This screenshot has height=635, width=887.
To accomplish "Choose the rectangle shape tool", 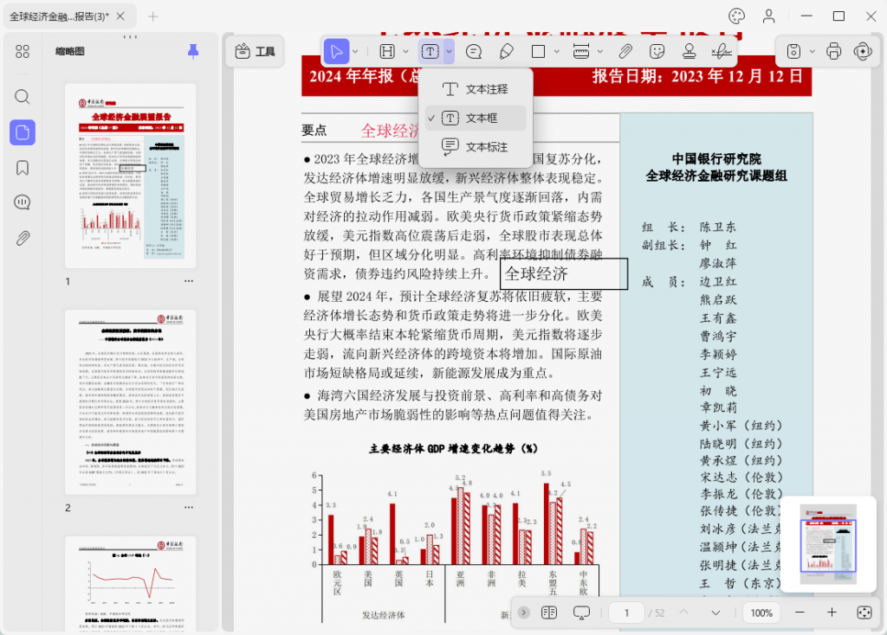I will 539,52.
